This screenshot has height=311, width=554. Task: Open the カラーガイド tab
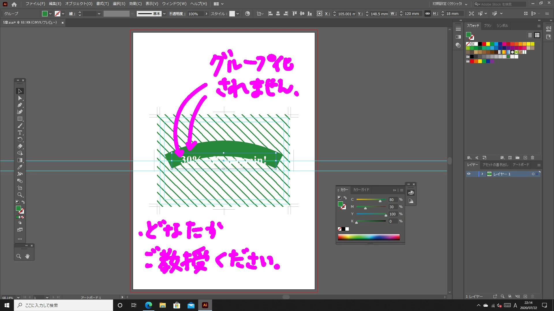pyautogui.click(x=361, y=190)
